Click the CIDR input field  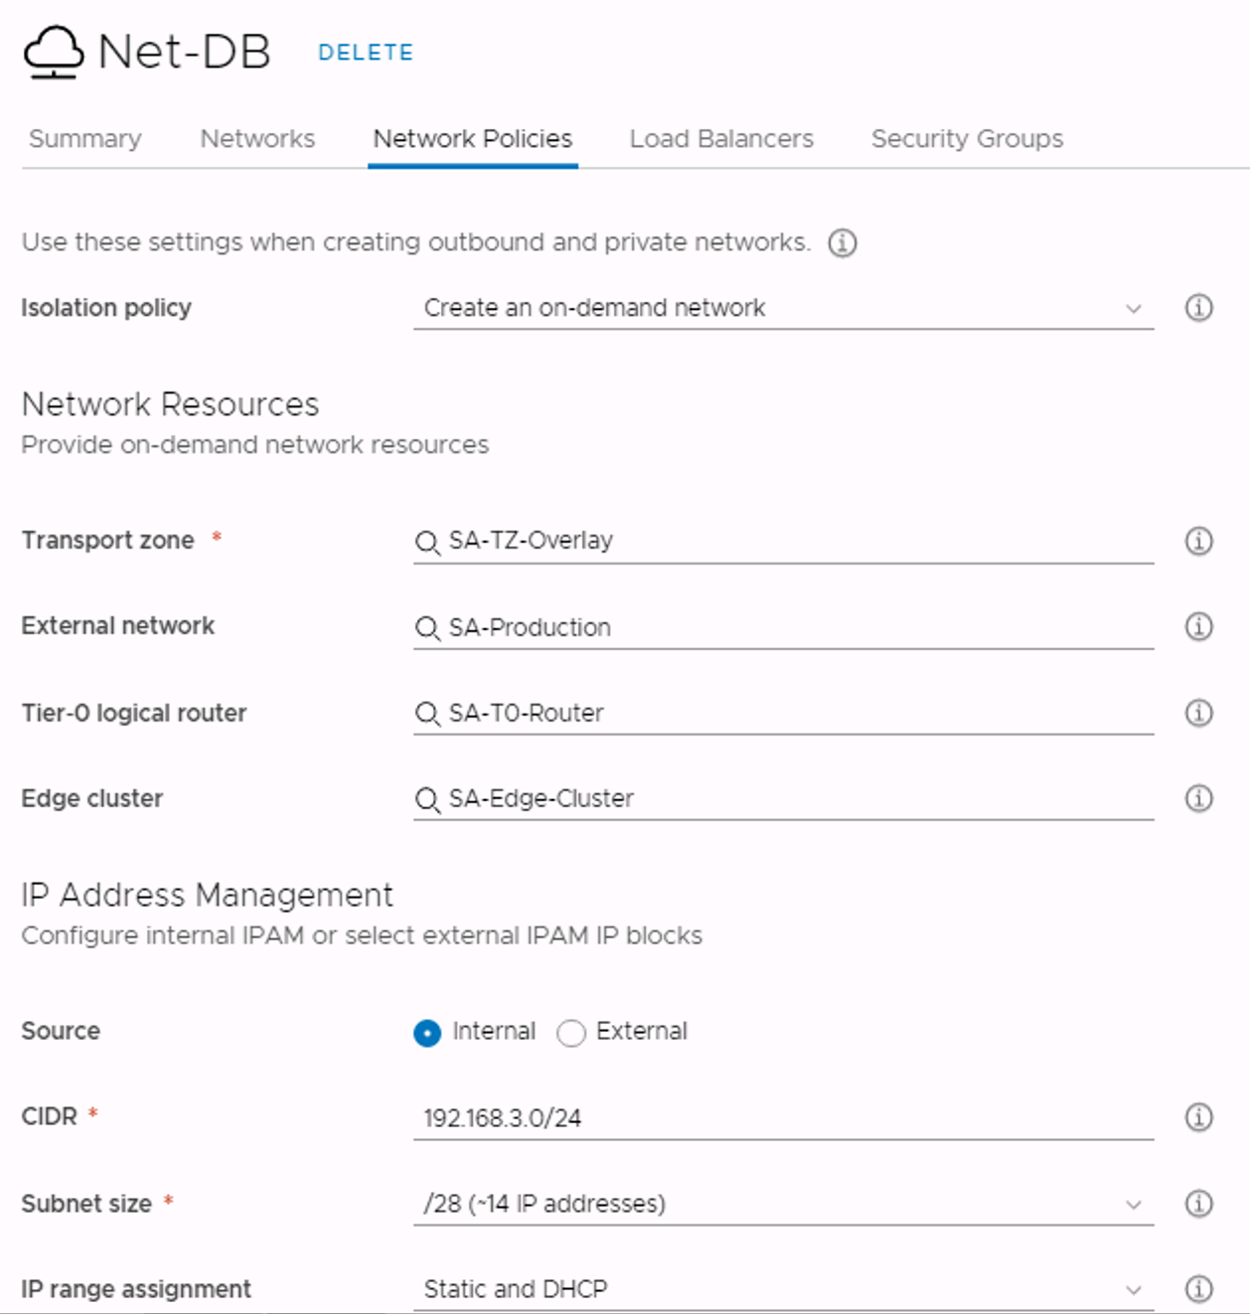click(783, 1118)
